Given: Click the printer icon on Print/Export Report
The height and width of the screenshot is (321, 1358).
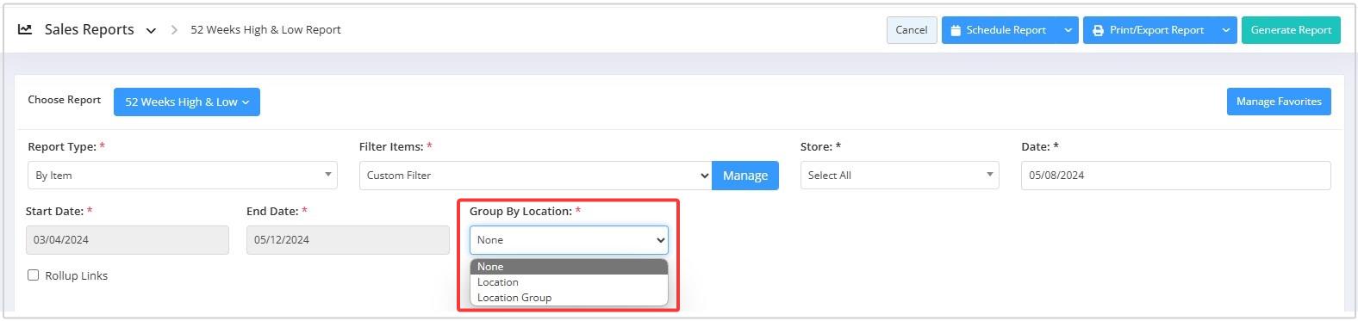Looking at the screenshot, I should point(1098,30).
